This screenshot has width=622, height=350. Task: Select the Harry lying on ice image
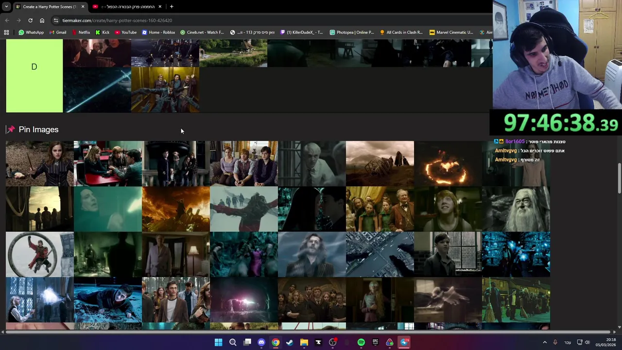[x=108, y=300]
